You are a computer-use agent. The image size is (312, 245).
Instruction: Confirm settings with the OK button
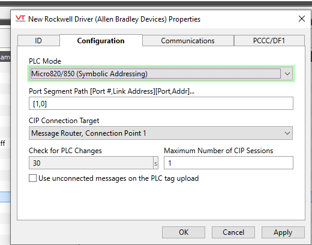click(184, 232)
